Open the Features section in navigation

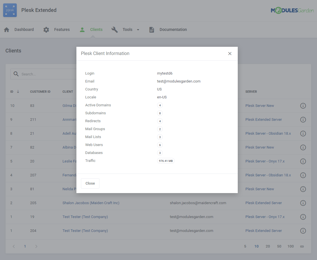[62, 29]
